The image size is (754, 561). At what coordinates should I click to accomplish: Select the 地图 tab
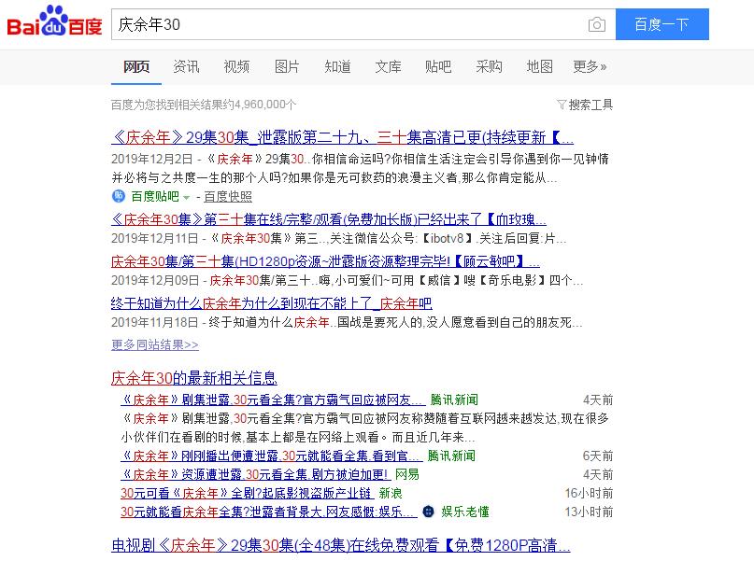click(x=539, y=67)
